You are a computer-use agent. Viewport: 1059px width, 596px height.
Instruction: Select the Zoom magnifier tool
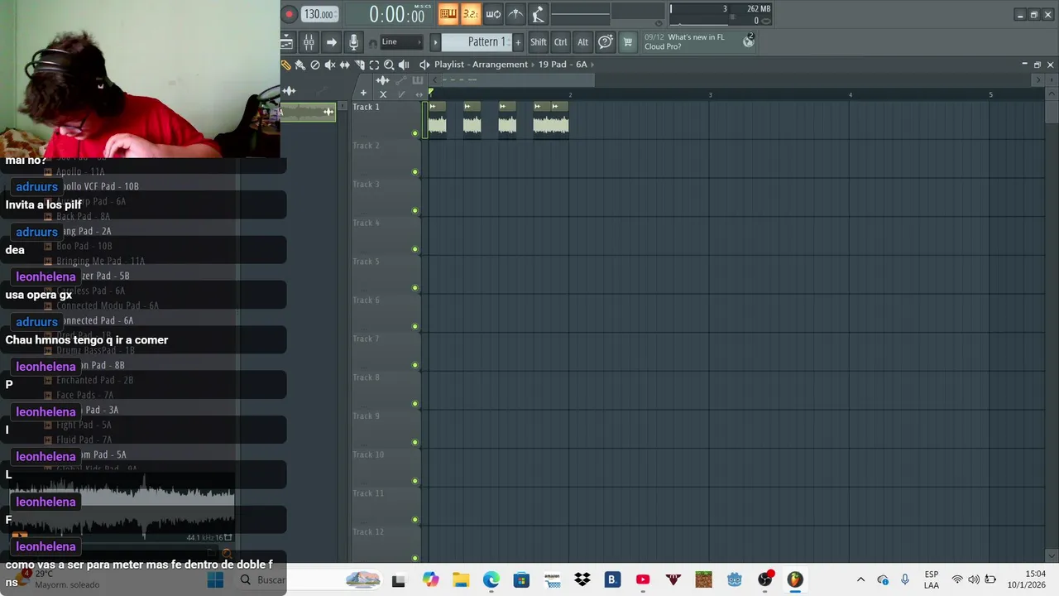[389, 65]
